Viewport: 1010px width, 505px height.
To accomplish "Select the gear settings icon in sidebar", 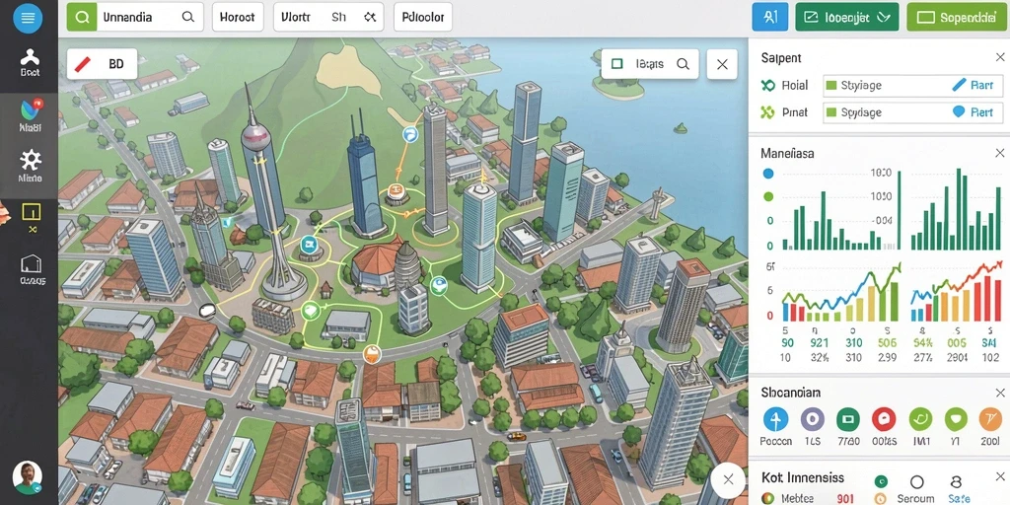I will [31, 161].
